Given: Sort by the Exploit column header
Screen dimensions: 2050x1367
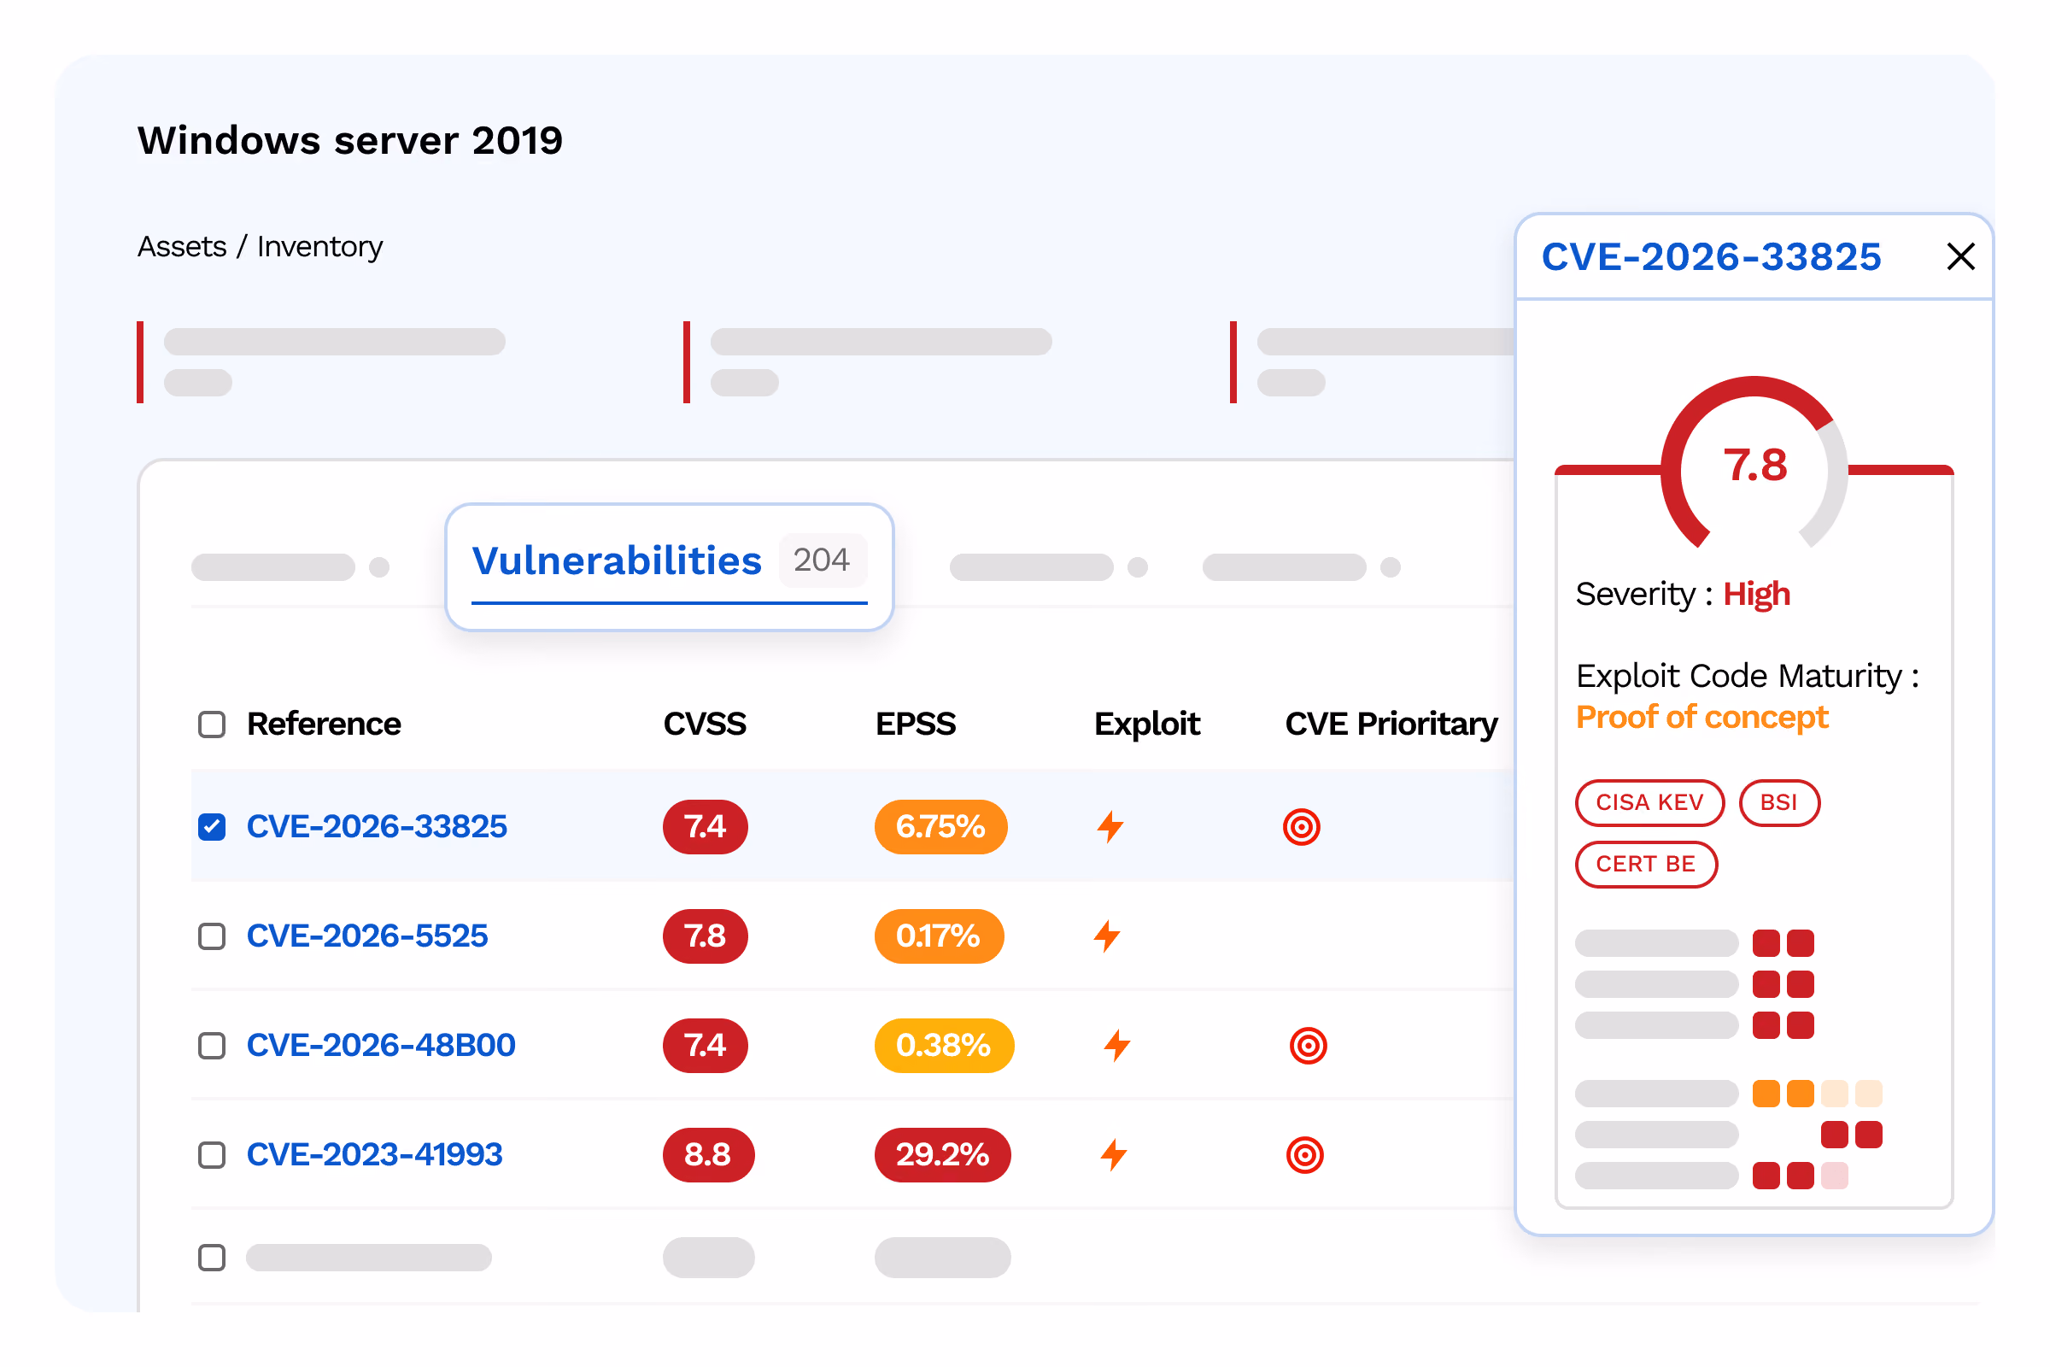Looking at the screenshot, I should point(1147,725).
